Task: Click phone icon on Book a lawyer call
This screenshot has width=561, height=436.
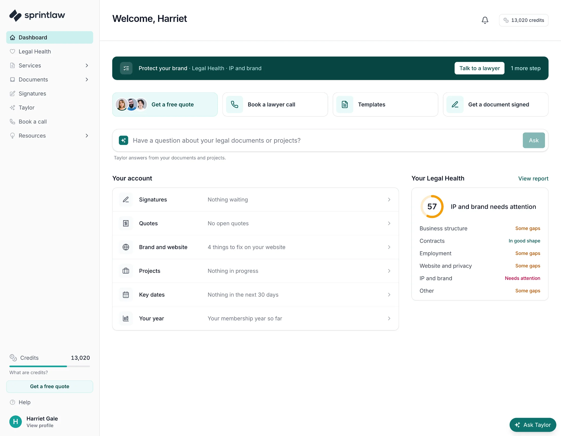Action: 234,104
